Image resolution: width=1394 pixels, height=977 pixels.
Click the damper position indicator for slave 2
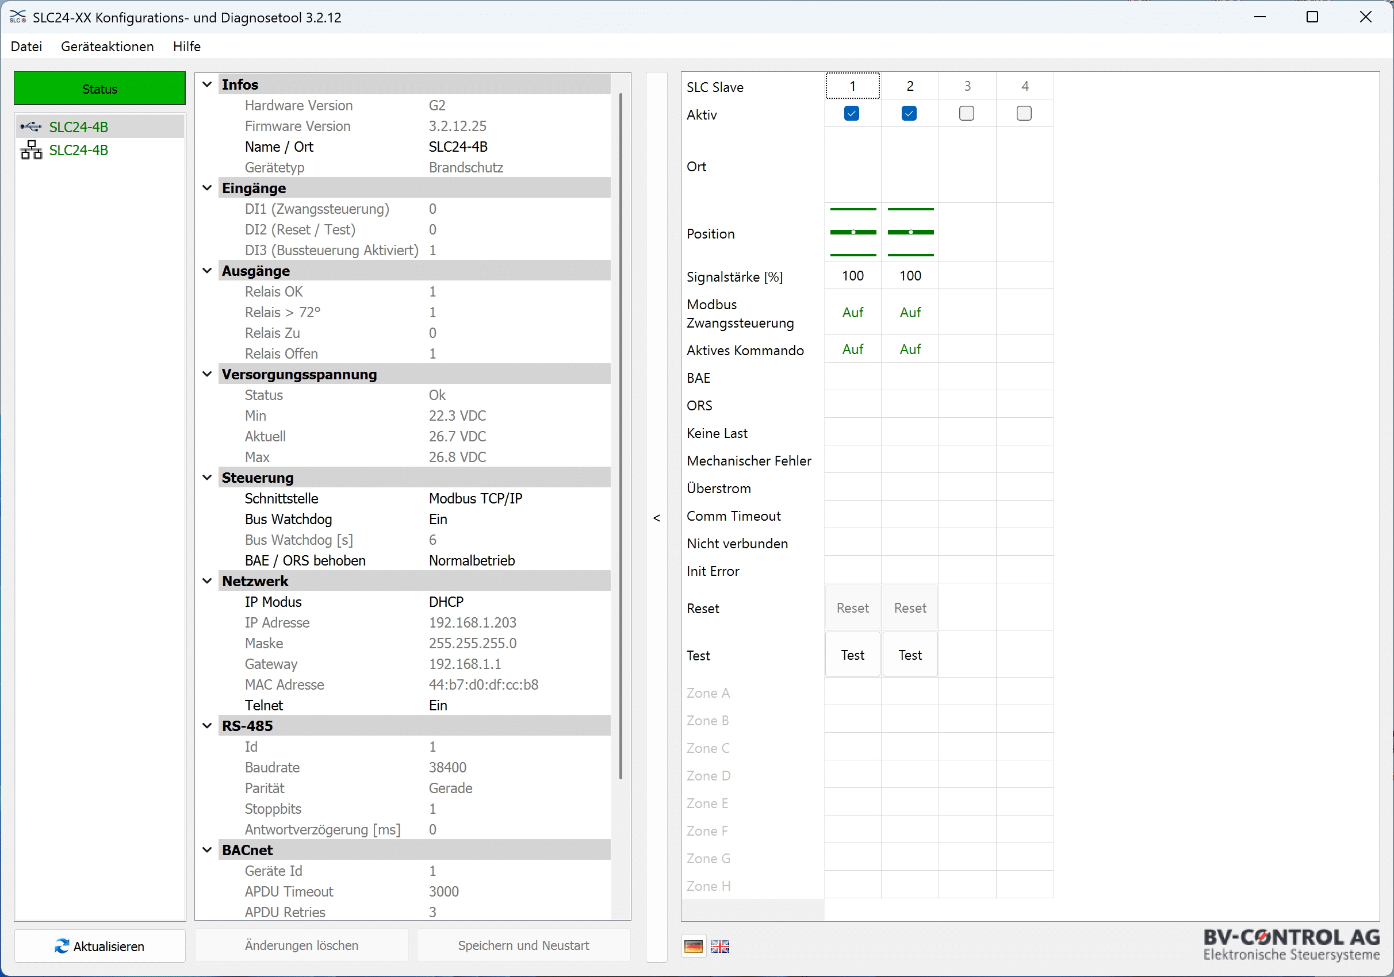911,232
